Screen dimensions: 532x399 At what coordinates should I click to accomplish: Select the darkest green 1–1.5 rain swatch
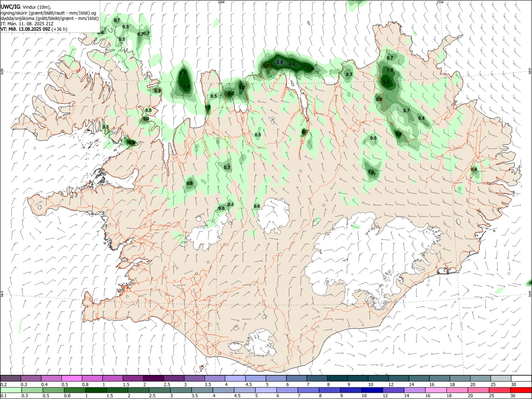click(96, 390)
